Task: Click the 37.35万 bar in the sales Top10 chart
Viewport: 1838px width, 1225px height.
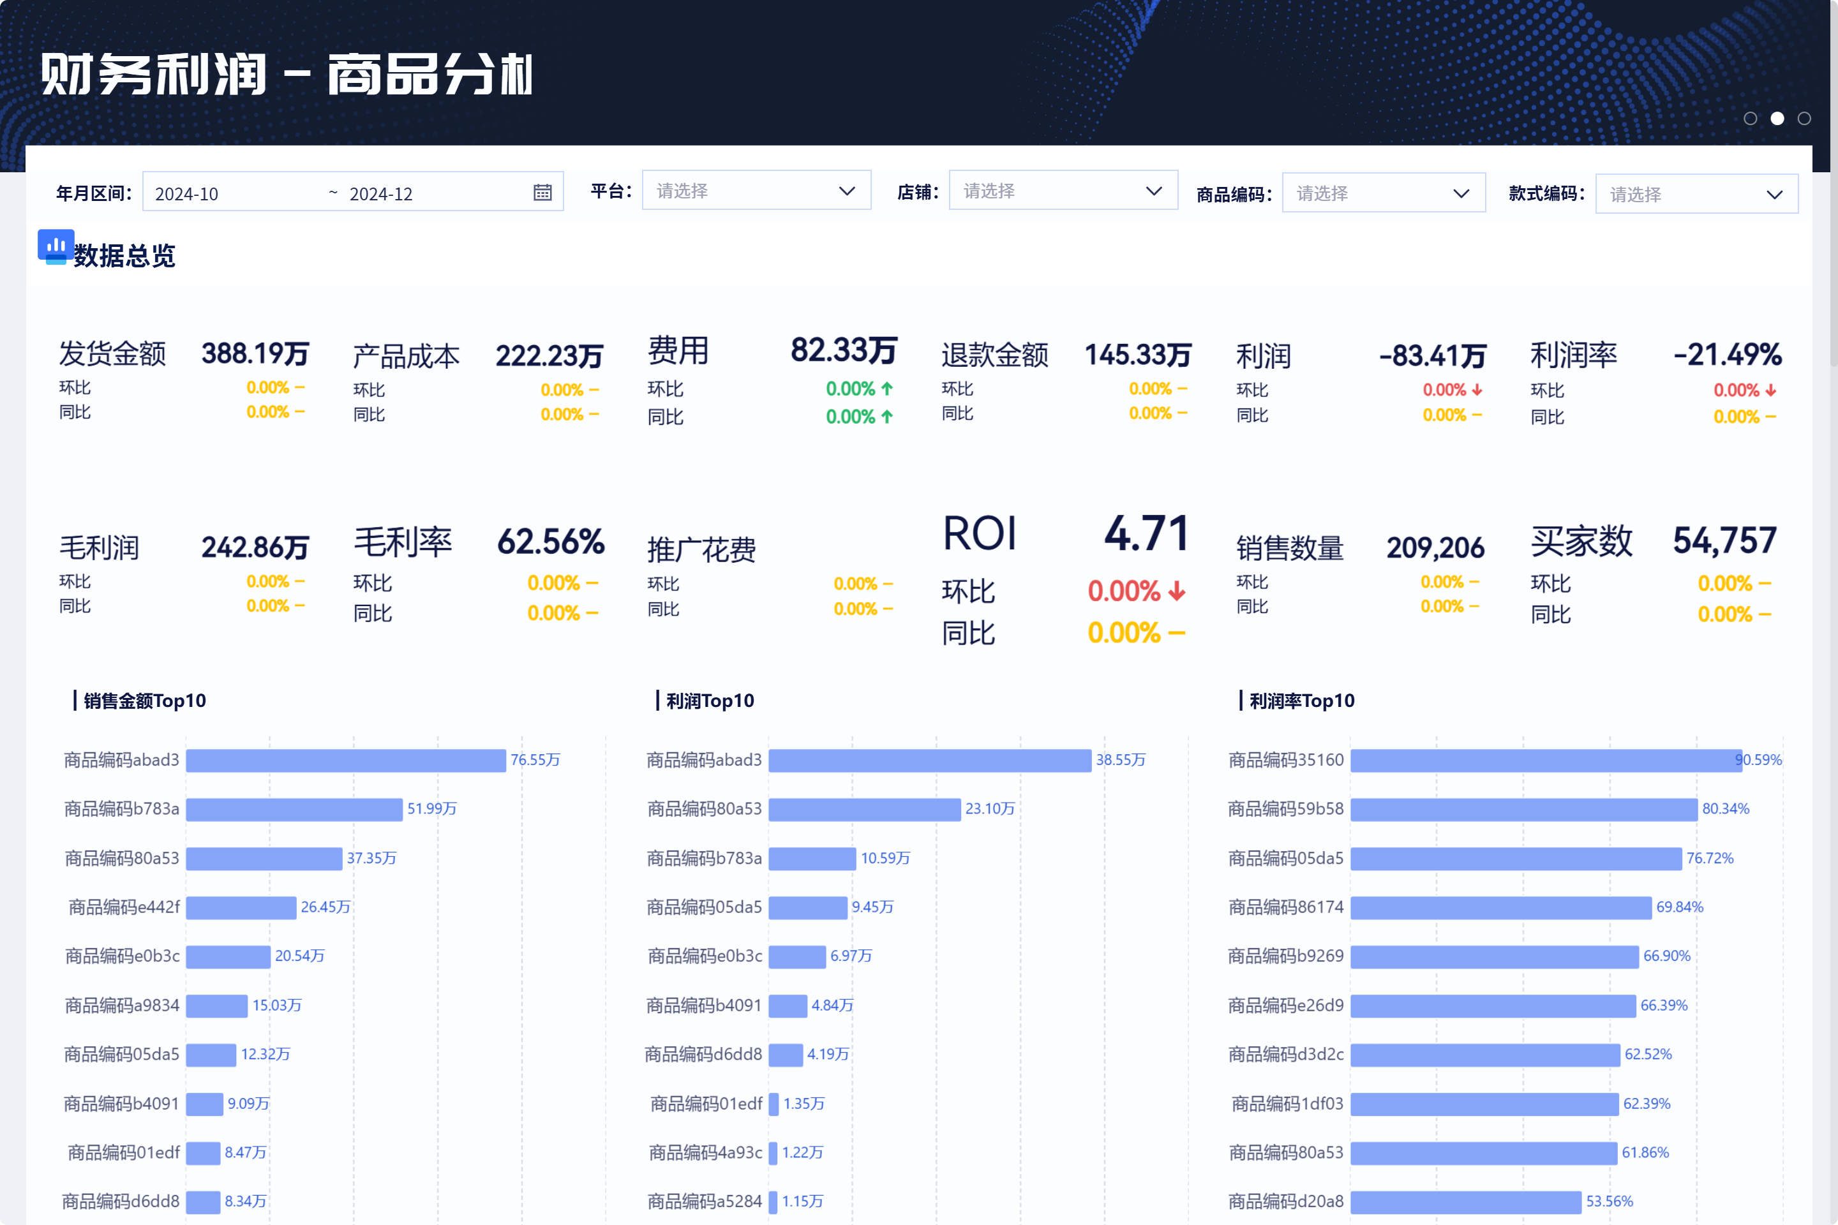Action: click(264, 859)
